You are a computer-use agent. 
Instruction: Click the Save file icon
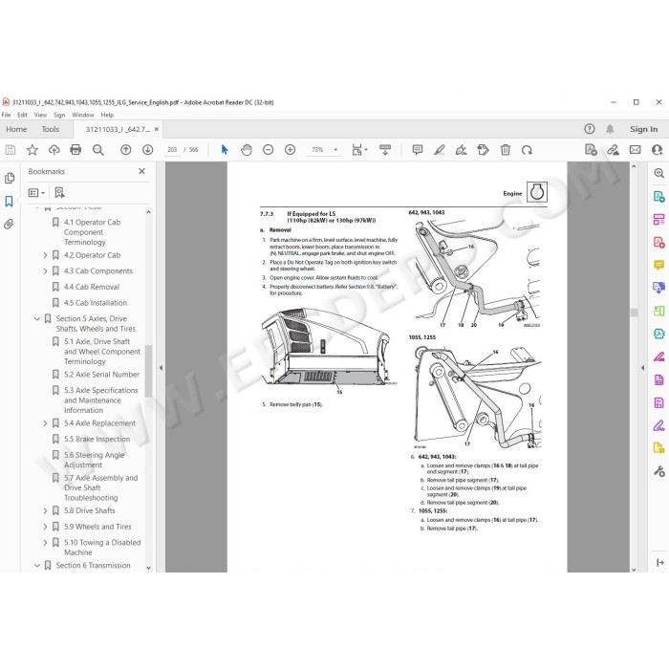point(11,150)
